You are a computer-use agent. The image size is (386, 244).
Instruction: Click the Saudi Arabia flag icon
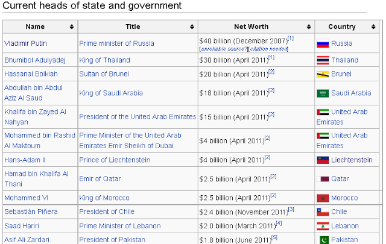tap(323, 93)
